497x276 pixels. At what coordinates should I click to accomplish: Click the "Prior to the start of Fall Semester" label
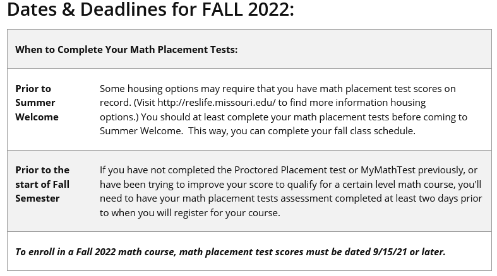point(42,184)
